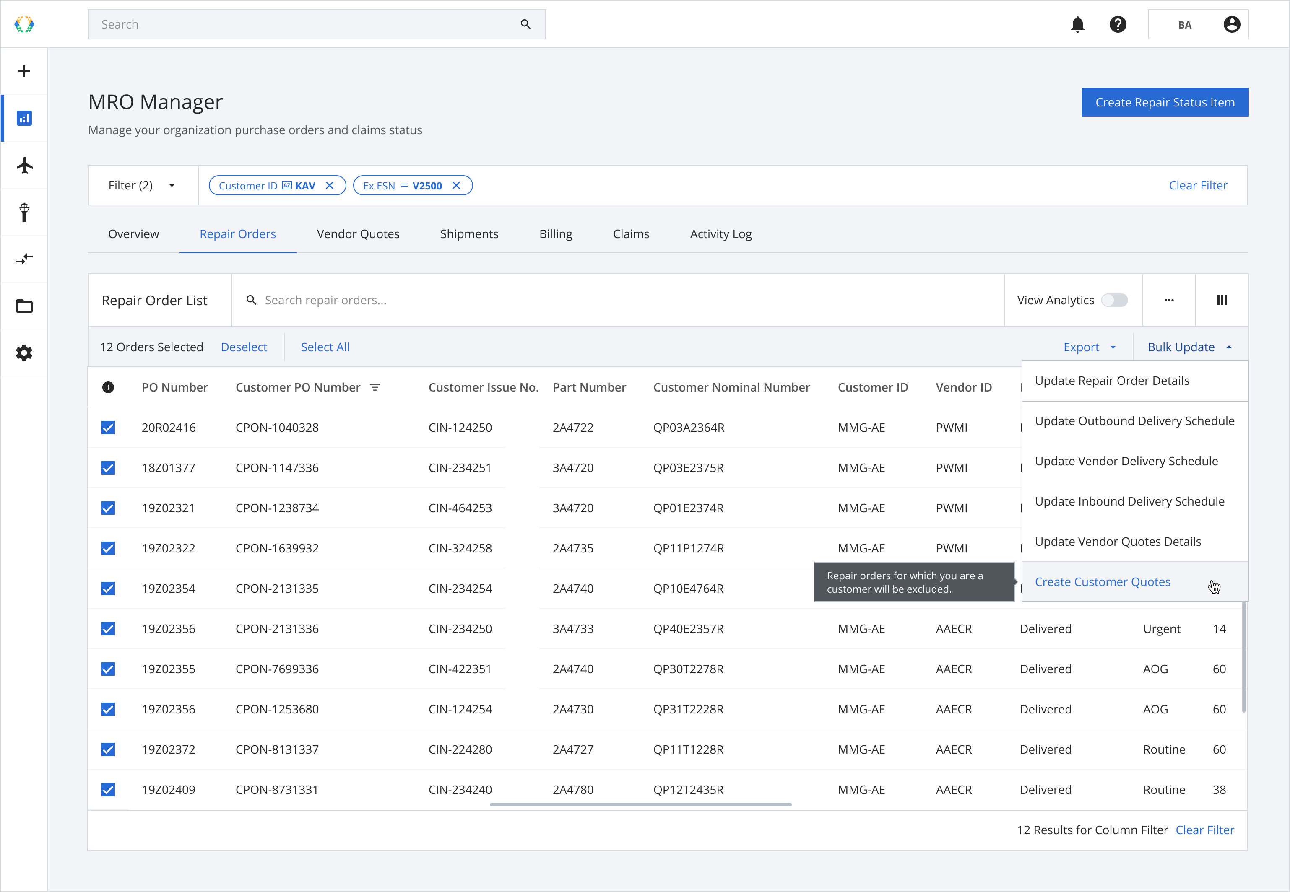The image size is (1290, 892).
Task: Uncheck the row for PO 19Z02321
Action: (x=109, y=508)
